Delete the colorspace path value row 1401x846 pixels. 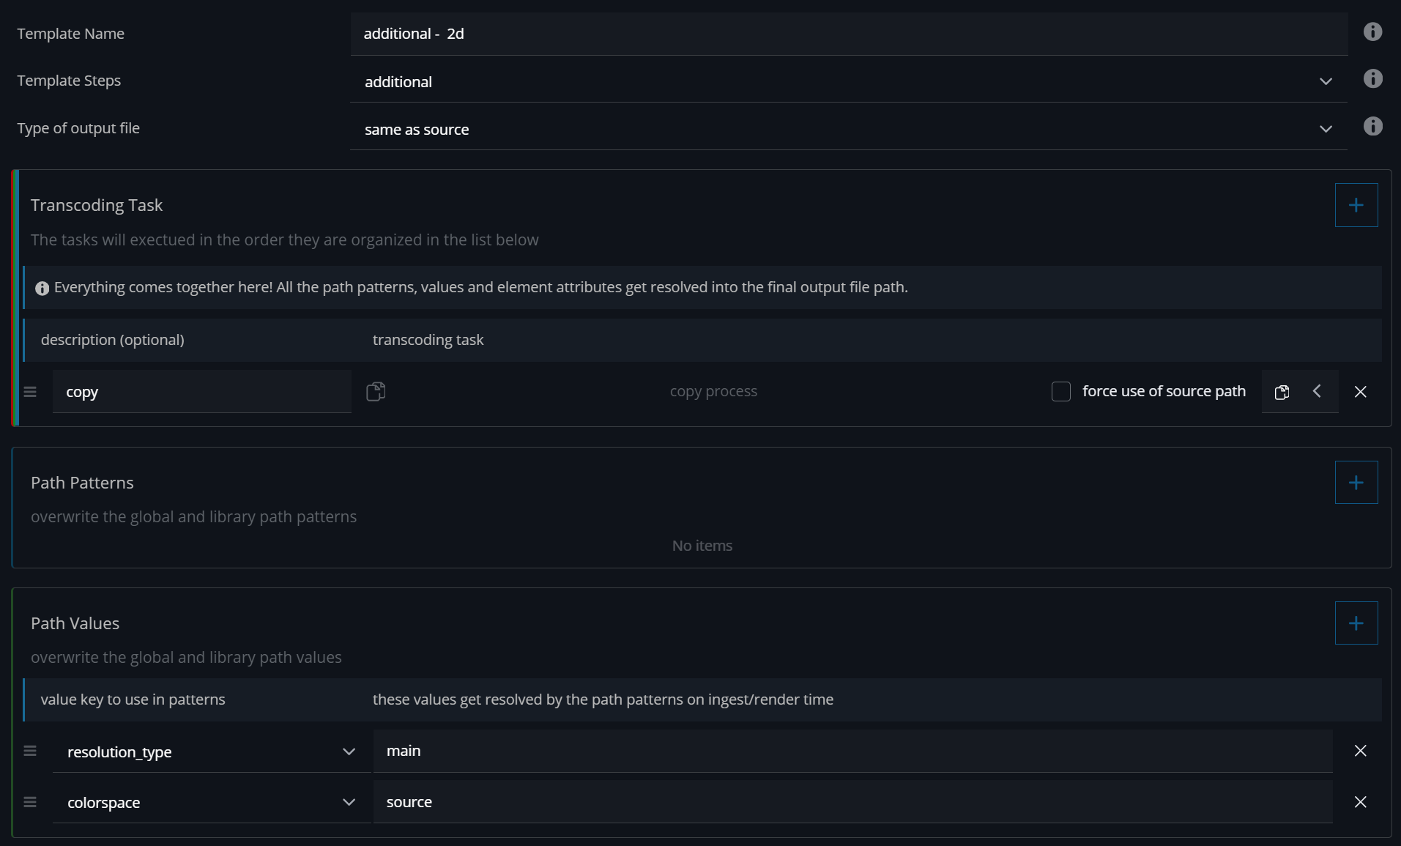(1360, 802)
